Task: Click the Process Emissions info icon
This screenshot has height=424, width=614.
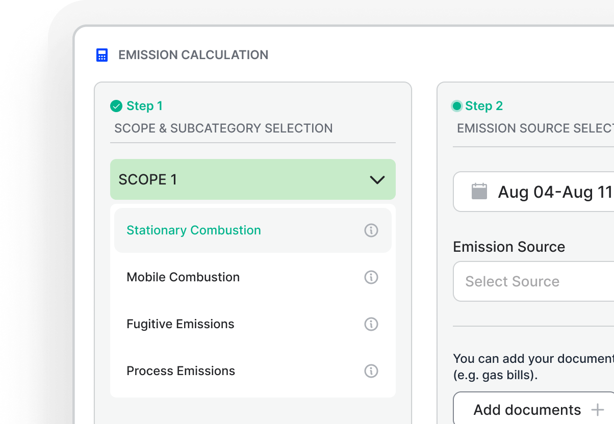Action: (x=371, y=371)
